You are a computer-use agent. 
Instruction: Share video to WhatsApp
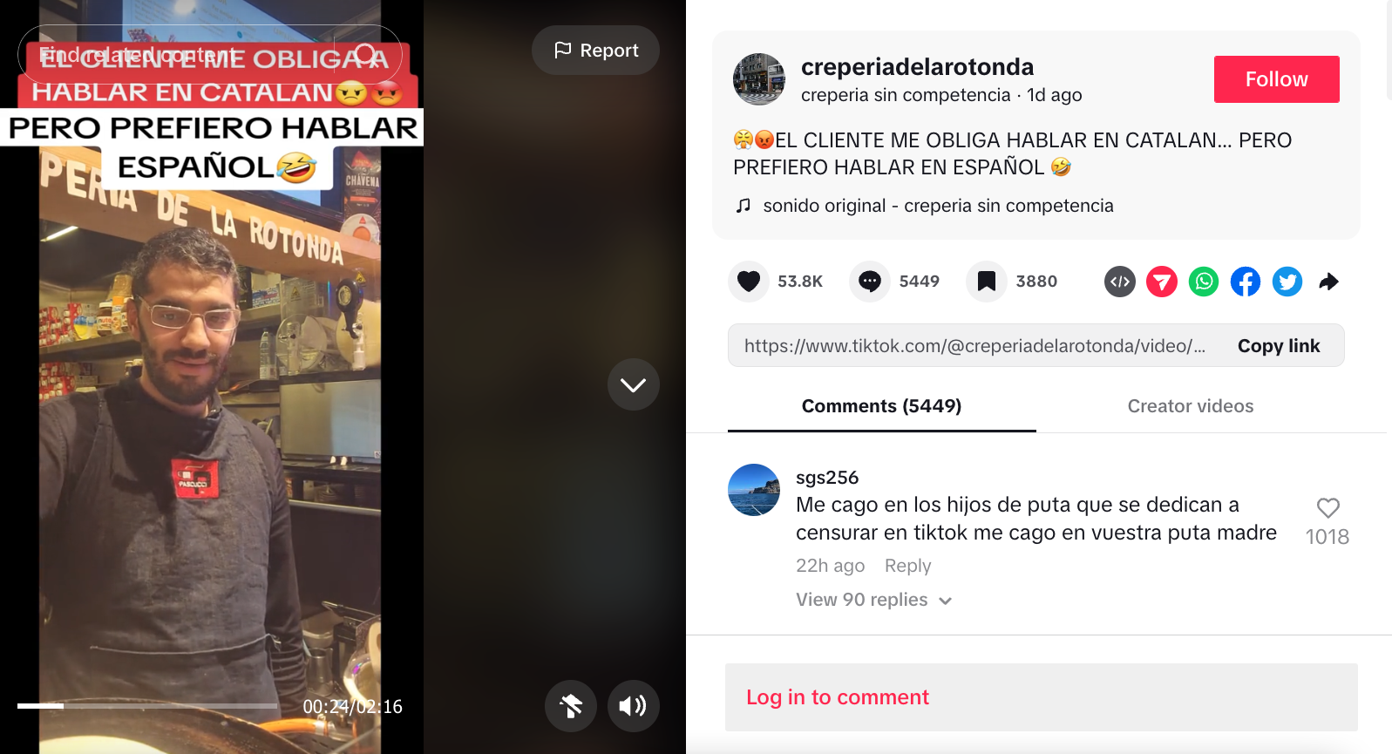click(x=1204, y=282)
